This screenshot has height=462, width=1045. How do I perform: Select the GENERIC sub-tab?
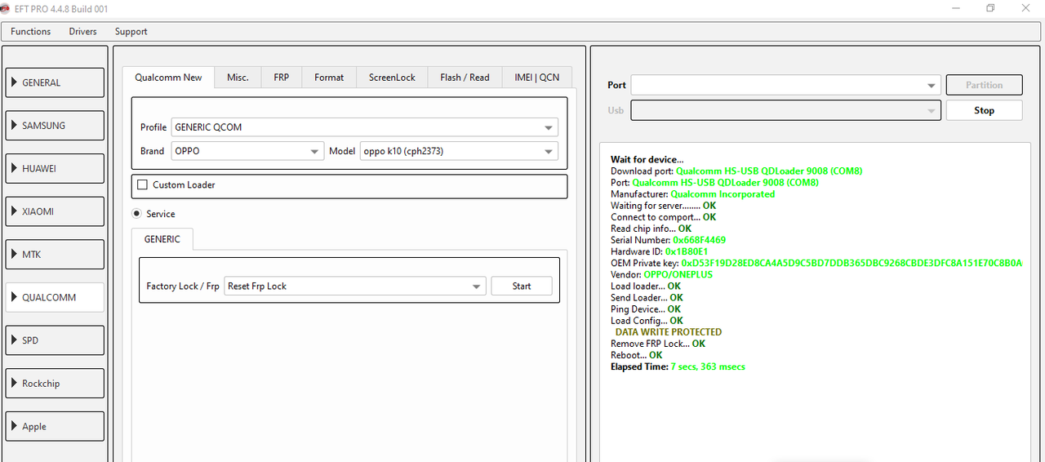tap(162, 239)
